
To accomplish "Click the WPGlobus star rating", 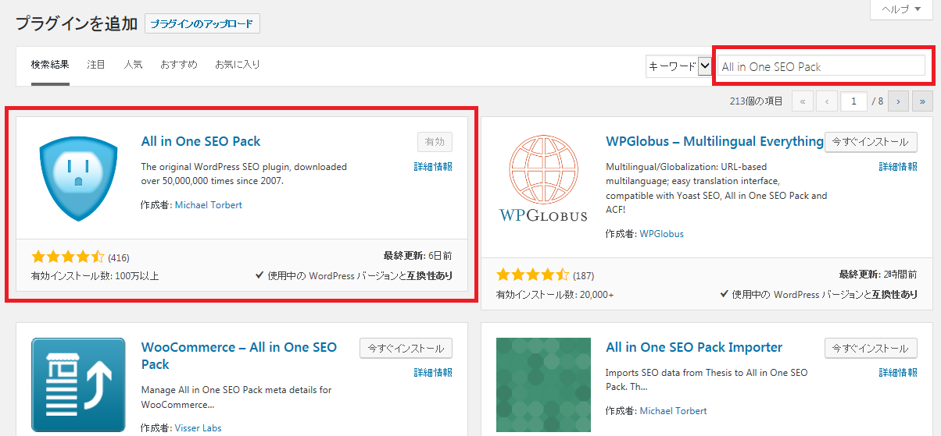I will [x=532, y=276].
